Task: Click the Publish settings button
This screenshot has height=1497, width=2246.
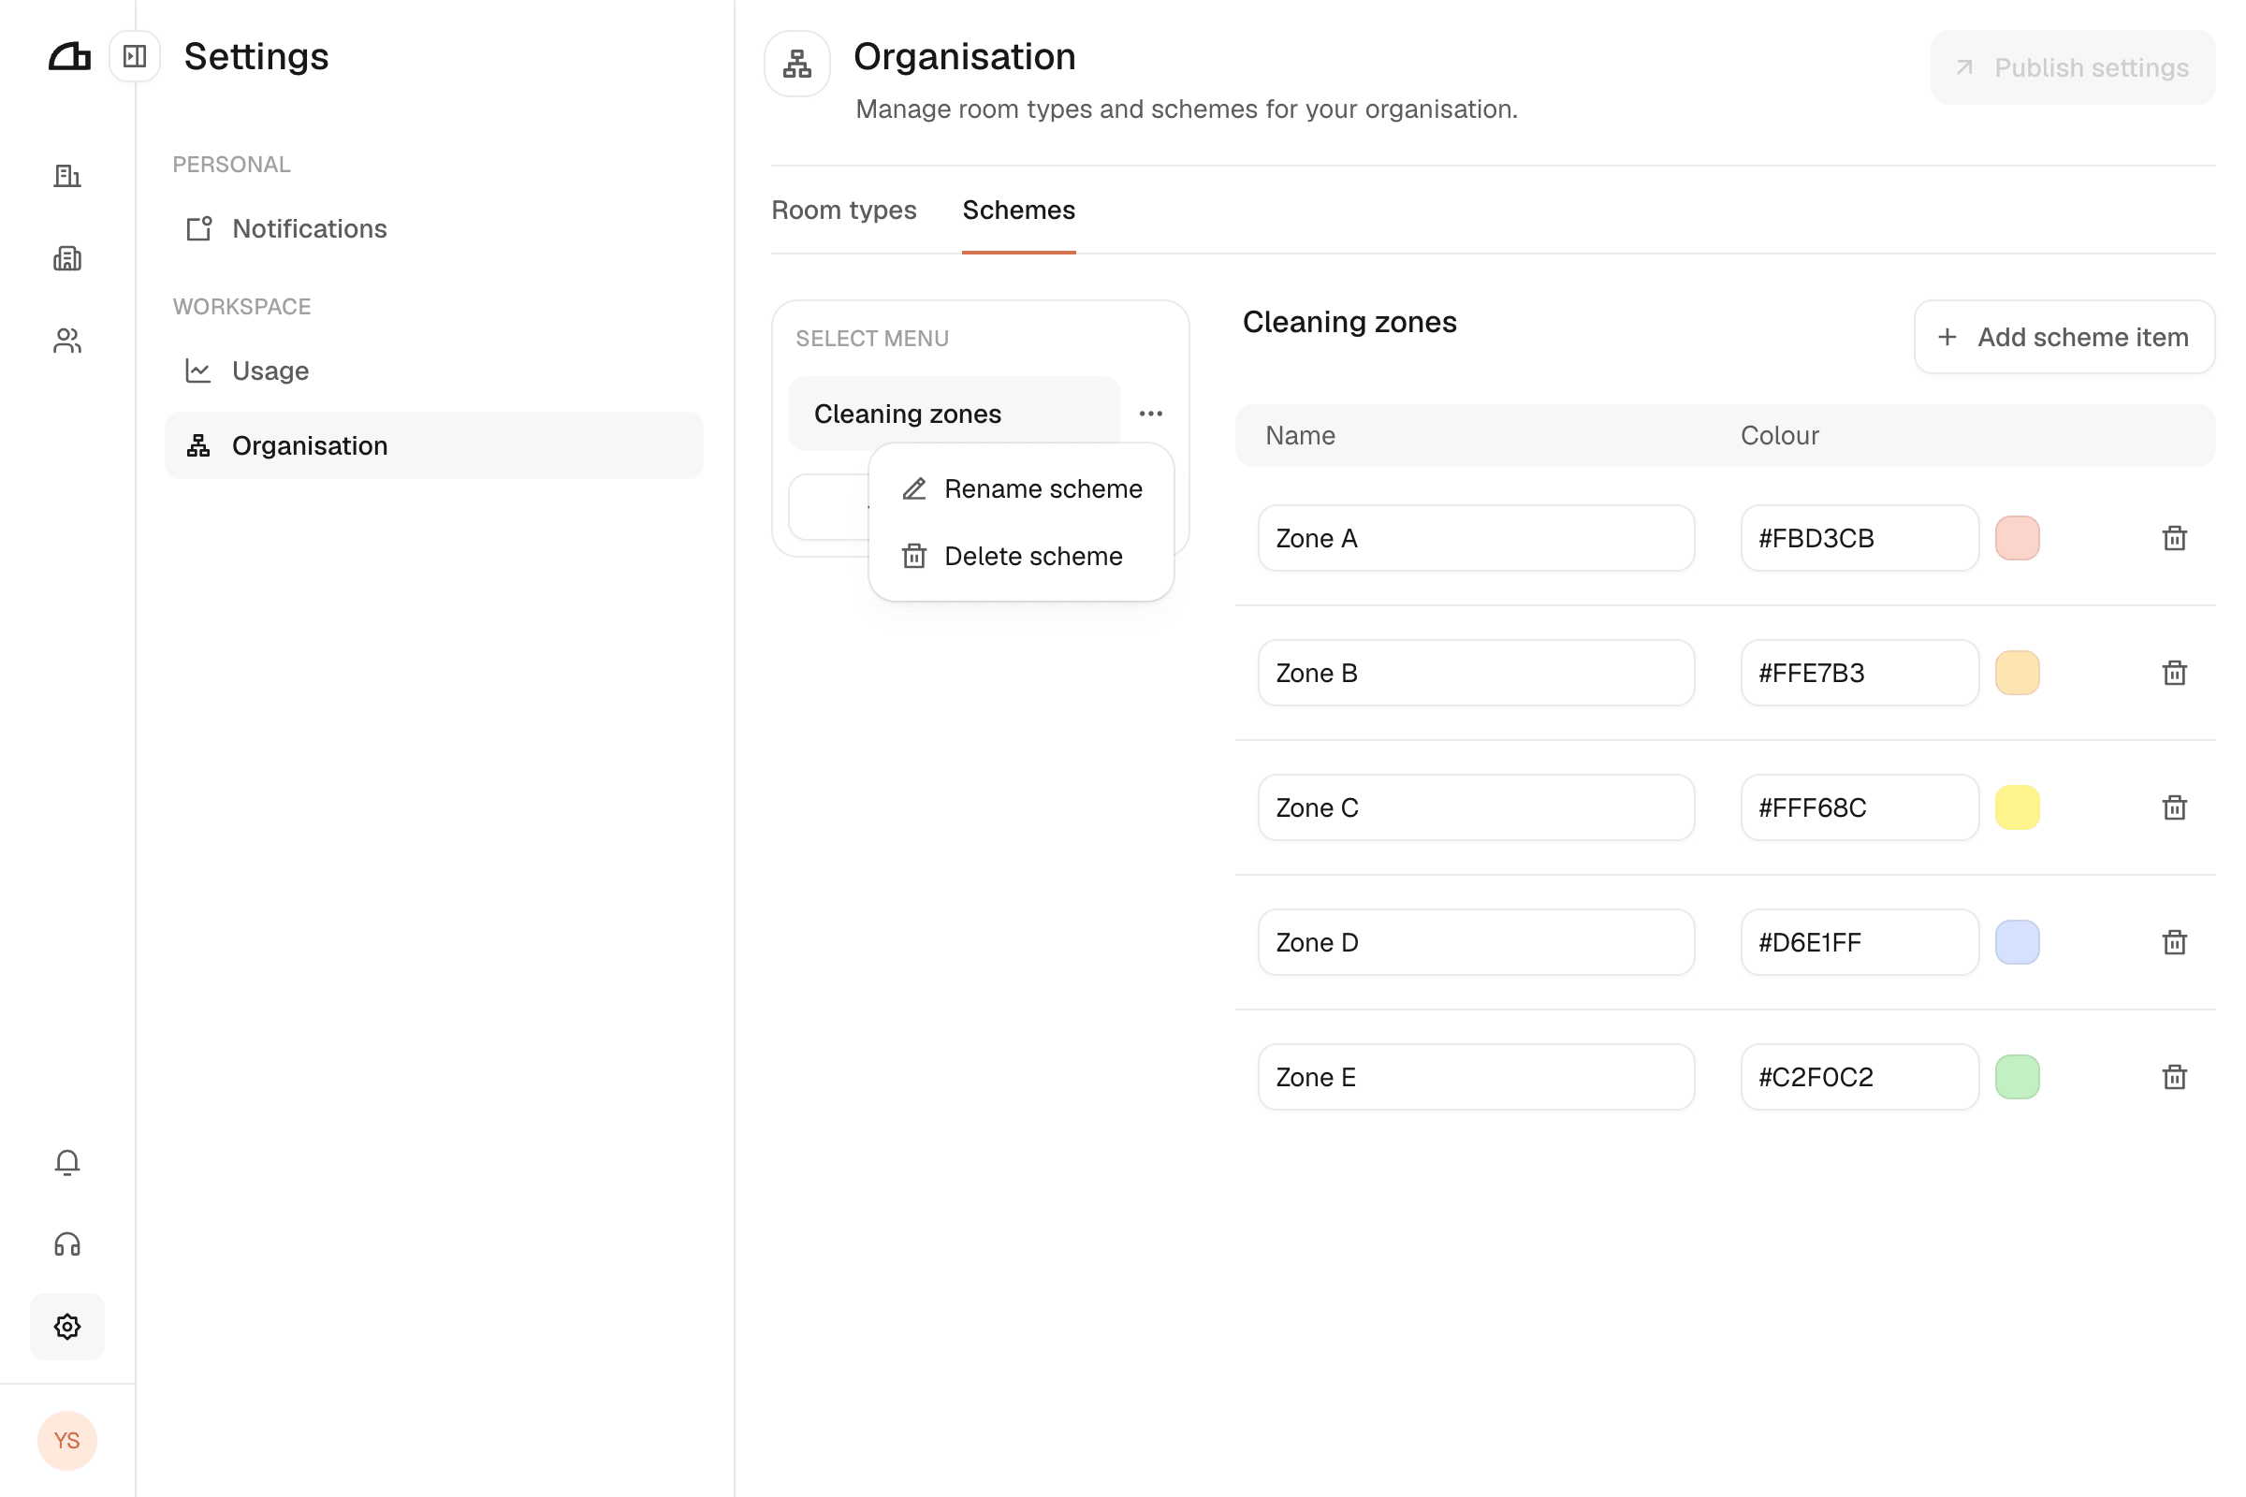Action: pyautogui.click(x=2073, y=67)
